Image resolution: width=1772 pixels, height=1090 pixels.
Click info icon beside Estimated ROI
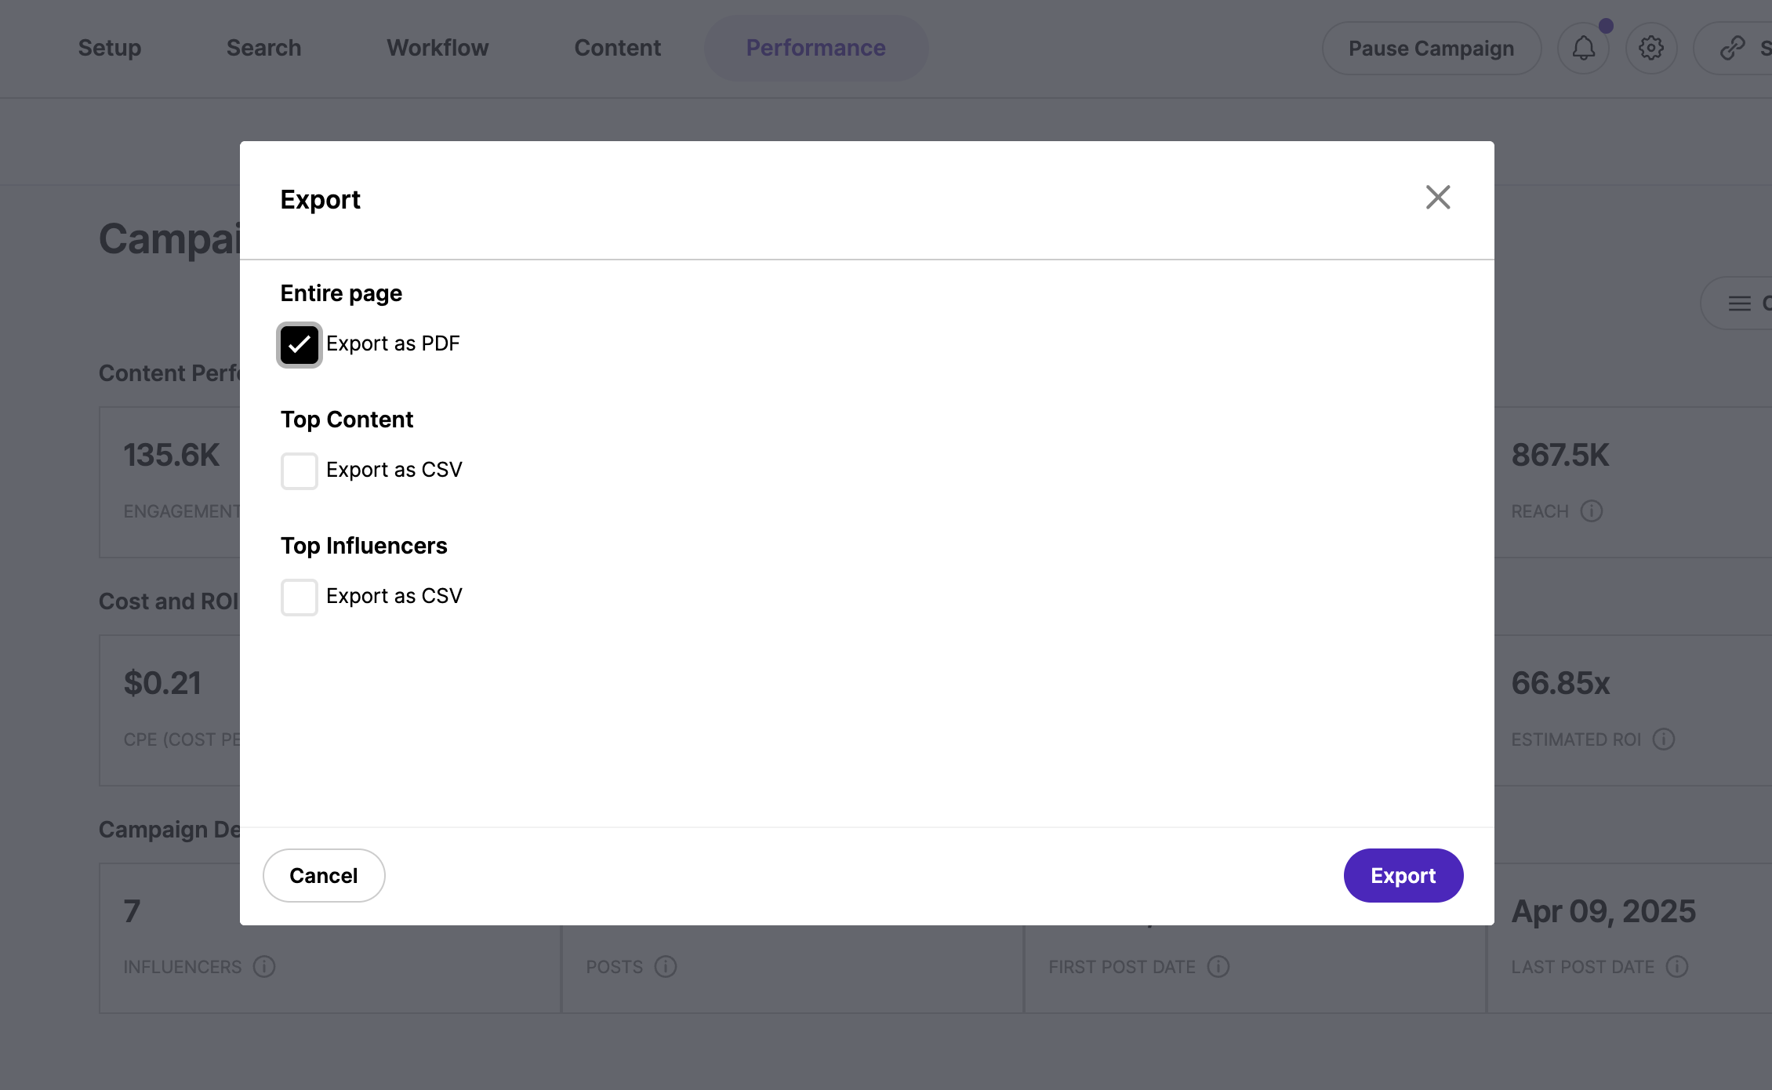pos(1663,739)
